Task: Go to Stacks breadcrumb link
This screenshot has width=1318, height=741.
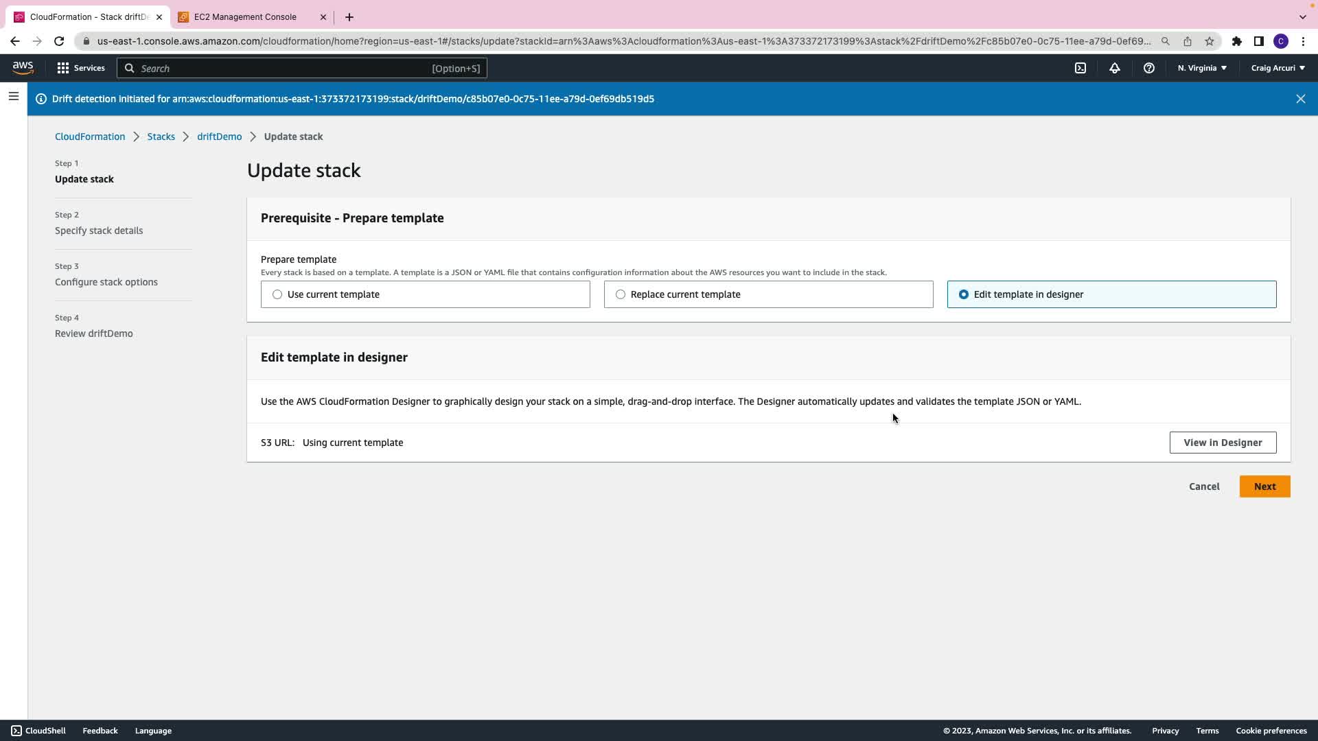Action: tap(161, 137)
